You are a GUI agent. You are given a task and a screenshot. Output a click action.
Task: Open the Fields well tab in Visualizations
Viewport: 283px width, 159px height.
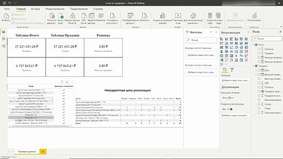pyautogui.click(x=225, y=70)
